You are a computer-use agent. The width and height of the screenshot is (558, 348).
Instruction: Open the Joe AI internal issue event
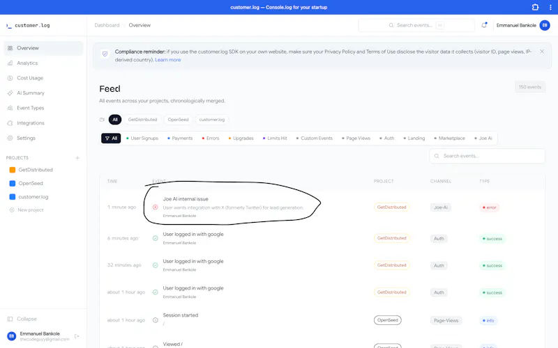322,207
